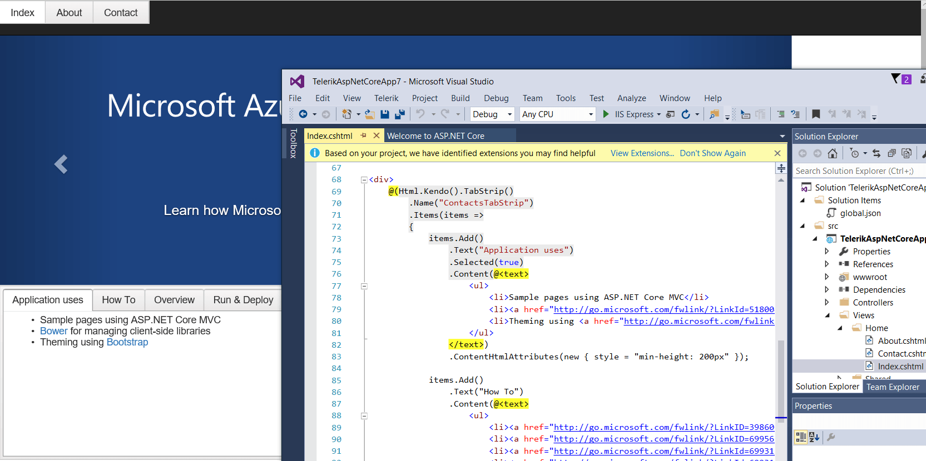
Task: Collapse the src folder node
Action: click(x=803, y=226)
